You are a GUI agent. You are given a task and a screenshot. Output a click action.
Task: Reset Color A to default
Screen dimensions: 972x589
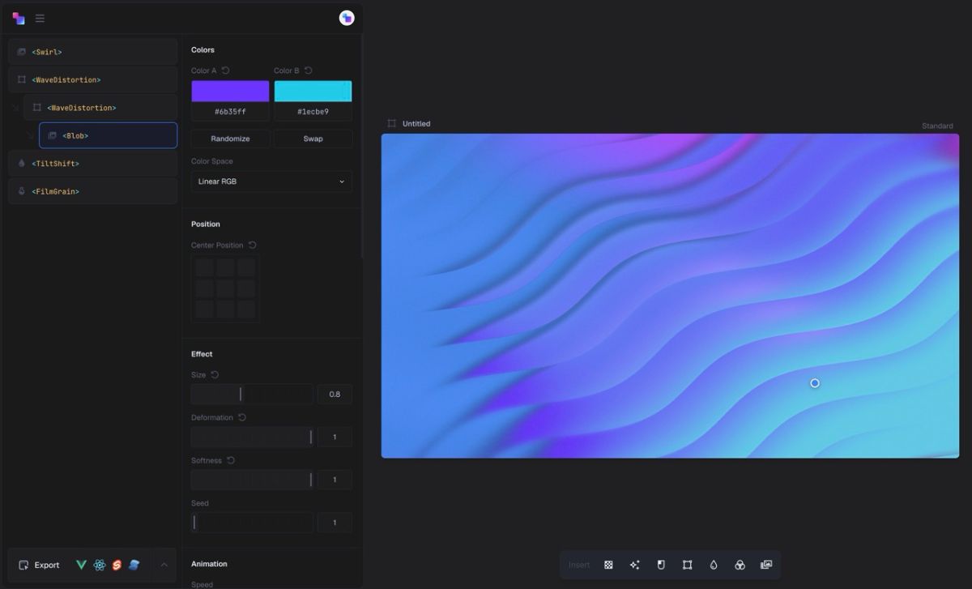(x=226, y=70)
